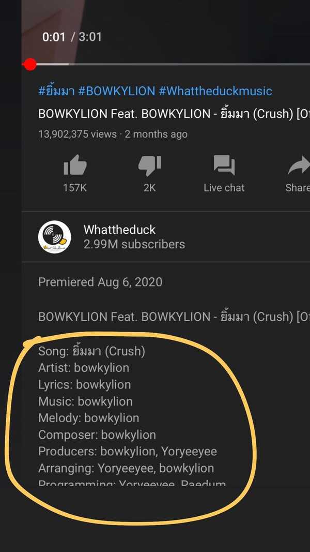Go to the Whattheduck channel name

(119, 230)
